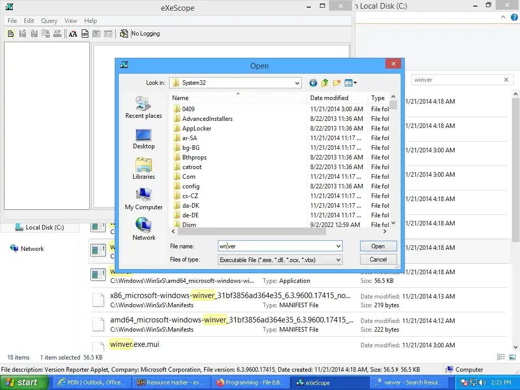Select Network in the Open dialog sidebar

tap(144, 229)
